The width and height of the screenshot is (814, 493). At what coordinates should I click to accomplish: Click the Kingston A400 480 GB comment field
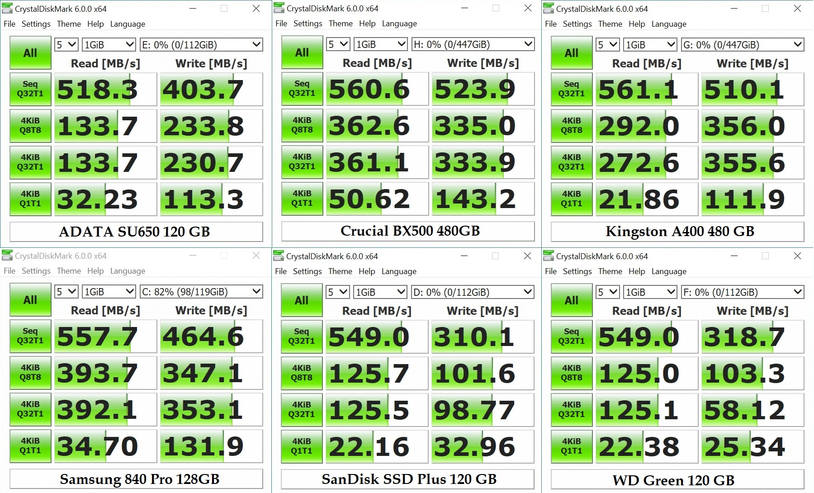pyautogui.click(x=677, y=232)
